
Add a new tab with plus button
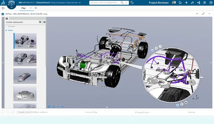coord(36,8)
